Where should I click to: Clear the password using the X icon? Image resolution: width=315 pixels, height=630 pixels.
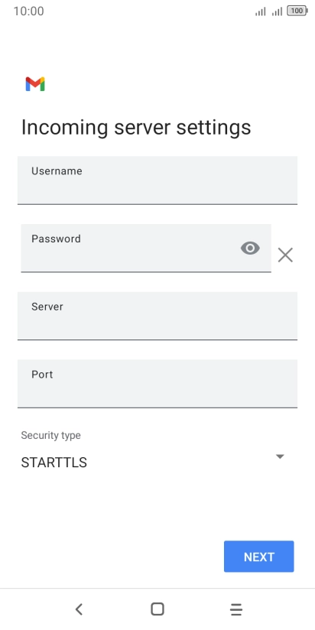click(285, 255)
